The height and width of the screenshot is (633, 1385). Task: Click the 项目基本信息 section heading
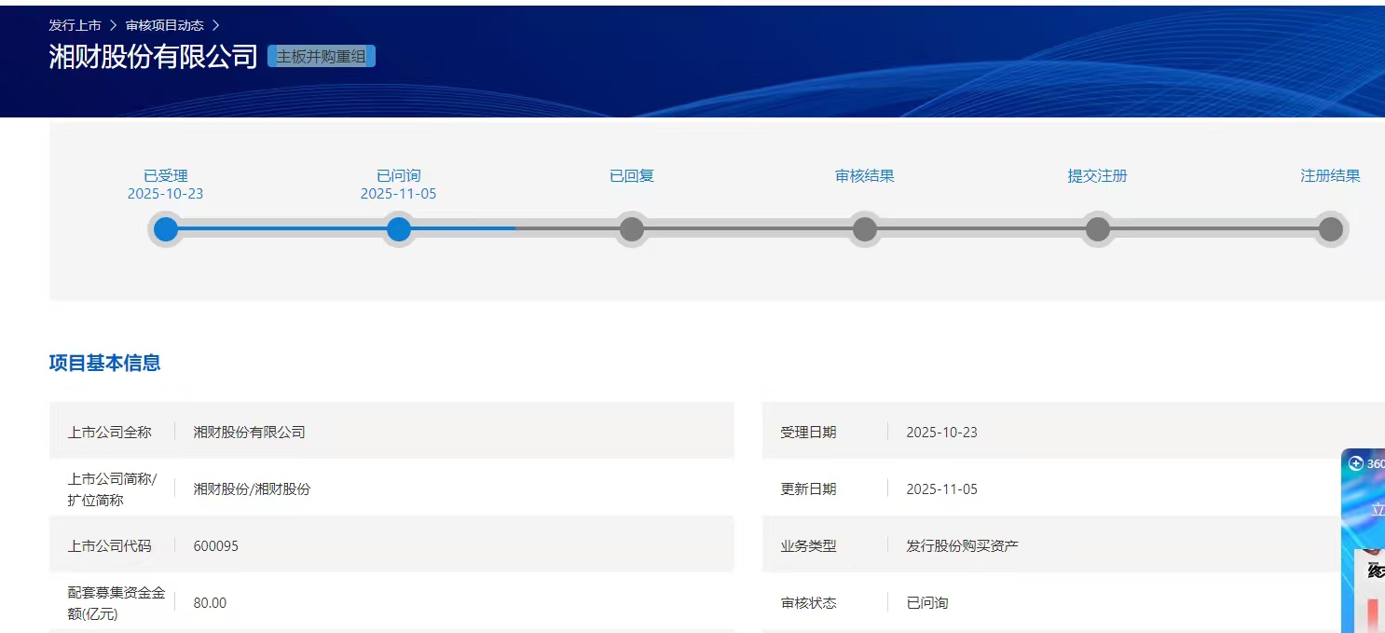click(x=104, y=364)
